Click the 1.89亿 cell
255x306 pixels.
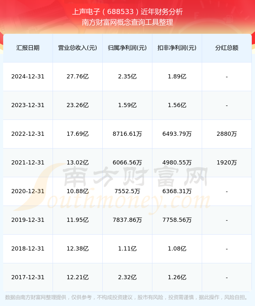coord(177,76)
